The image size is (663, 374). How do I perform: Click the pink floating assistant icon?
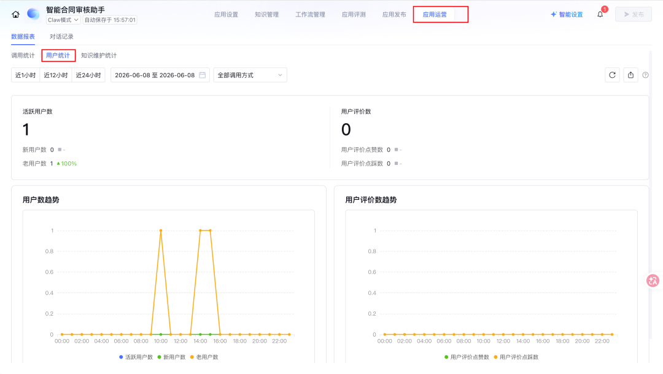pyautogui.click(x=653, y=281)
